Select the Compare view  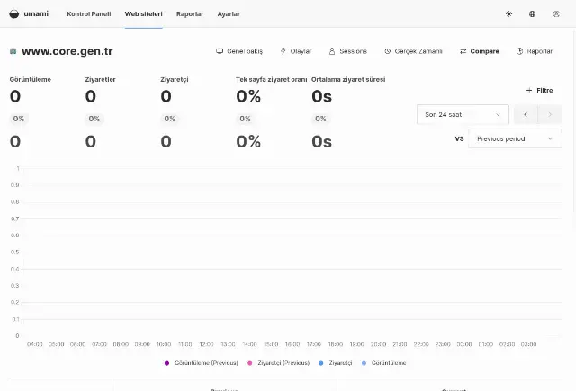click(x=480, y=51)
